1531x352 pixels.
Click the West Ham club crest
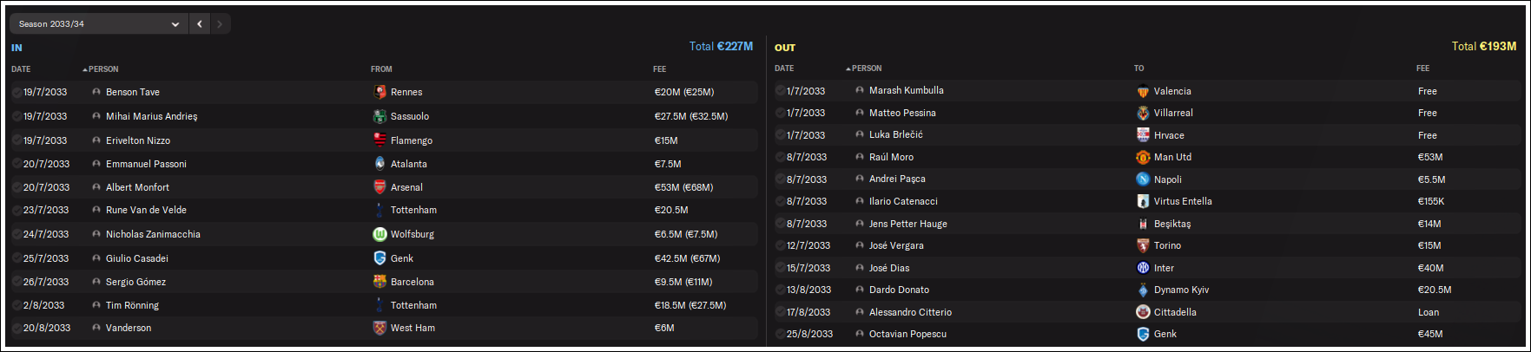click(379, 328)
